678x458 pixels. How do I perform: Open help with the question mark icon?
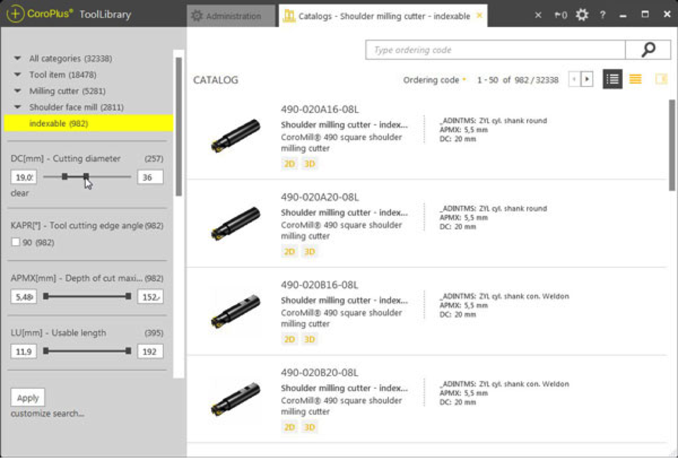coord(603,15)
